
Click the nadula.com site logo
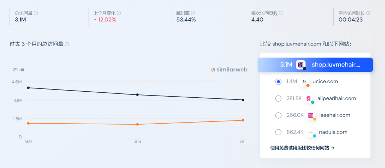(x=310, y=132)
